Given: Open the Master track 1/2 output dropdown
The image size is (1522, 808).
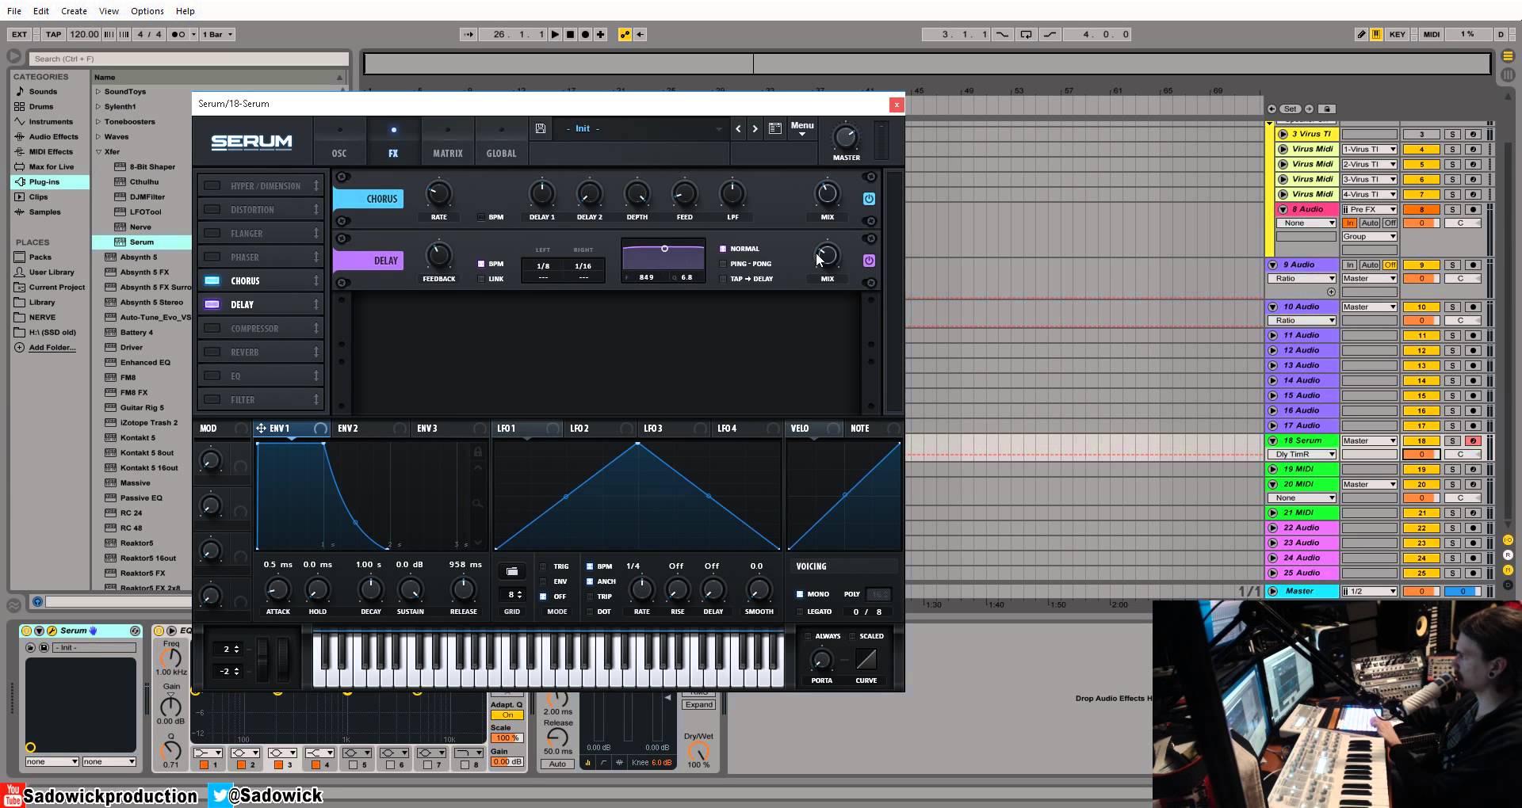Looking at the screenshot, I should coord(1369,592).
